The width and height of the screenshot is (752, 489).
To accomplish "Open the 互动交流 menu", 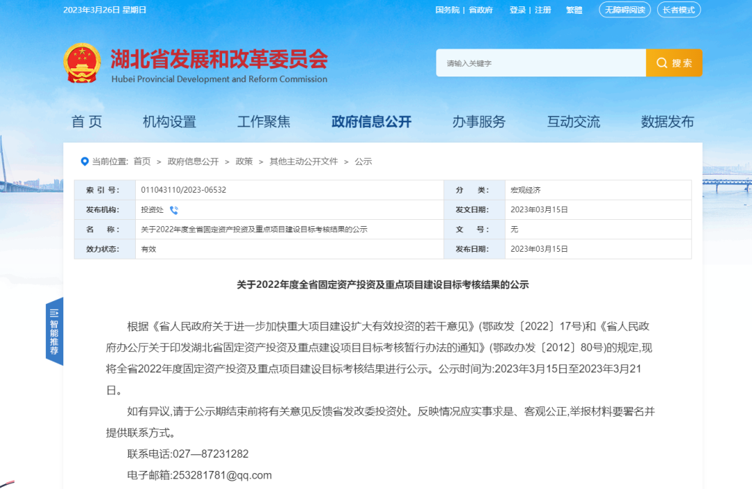I will (x=572, y=121).
